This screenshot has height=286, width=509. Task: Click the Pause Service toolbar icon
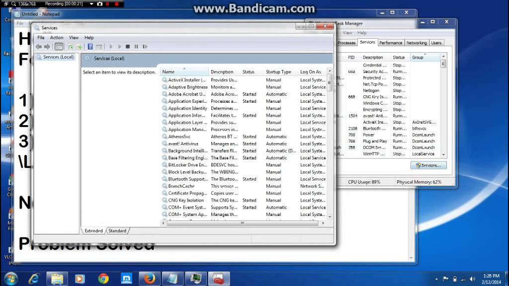(x=136, y=47)
